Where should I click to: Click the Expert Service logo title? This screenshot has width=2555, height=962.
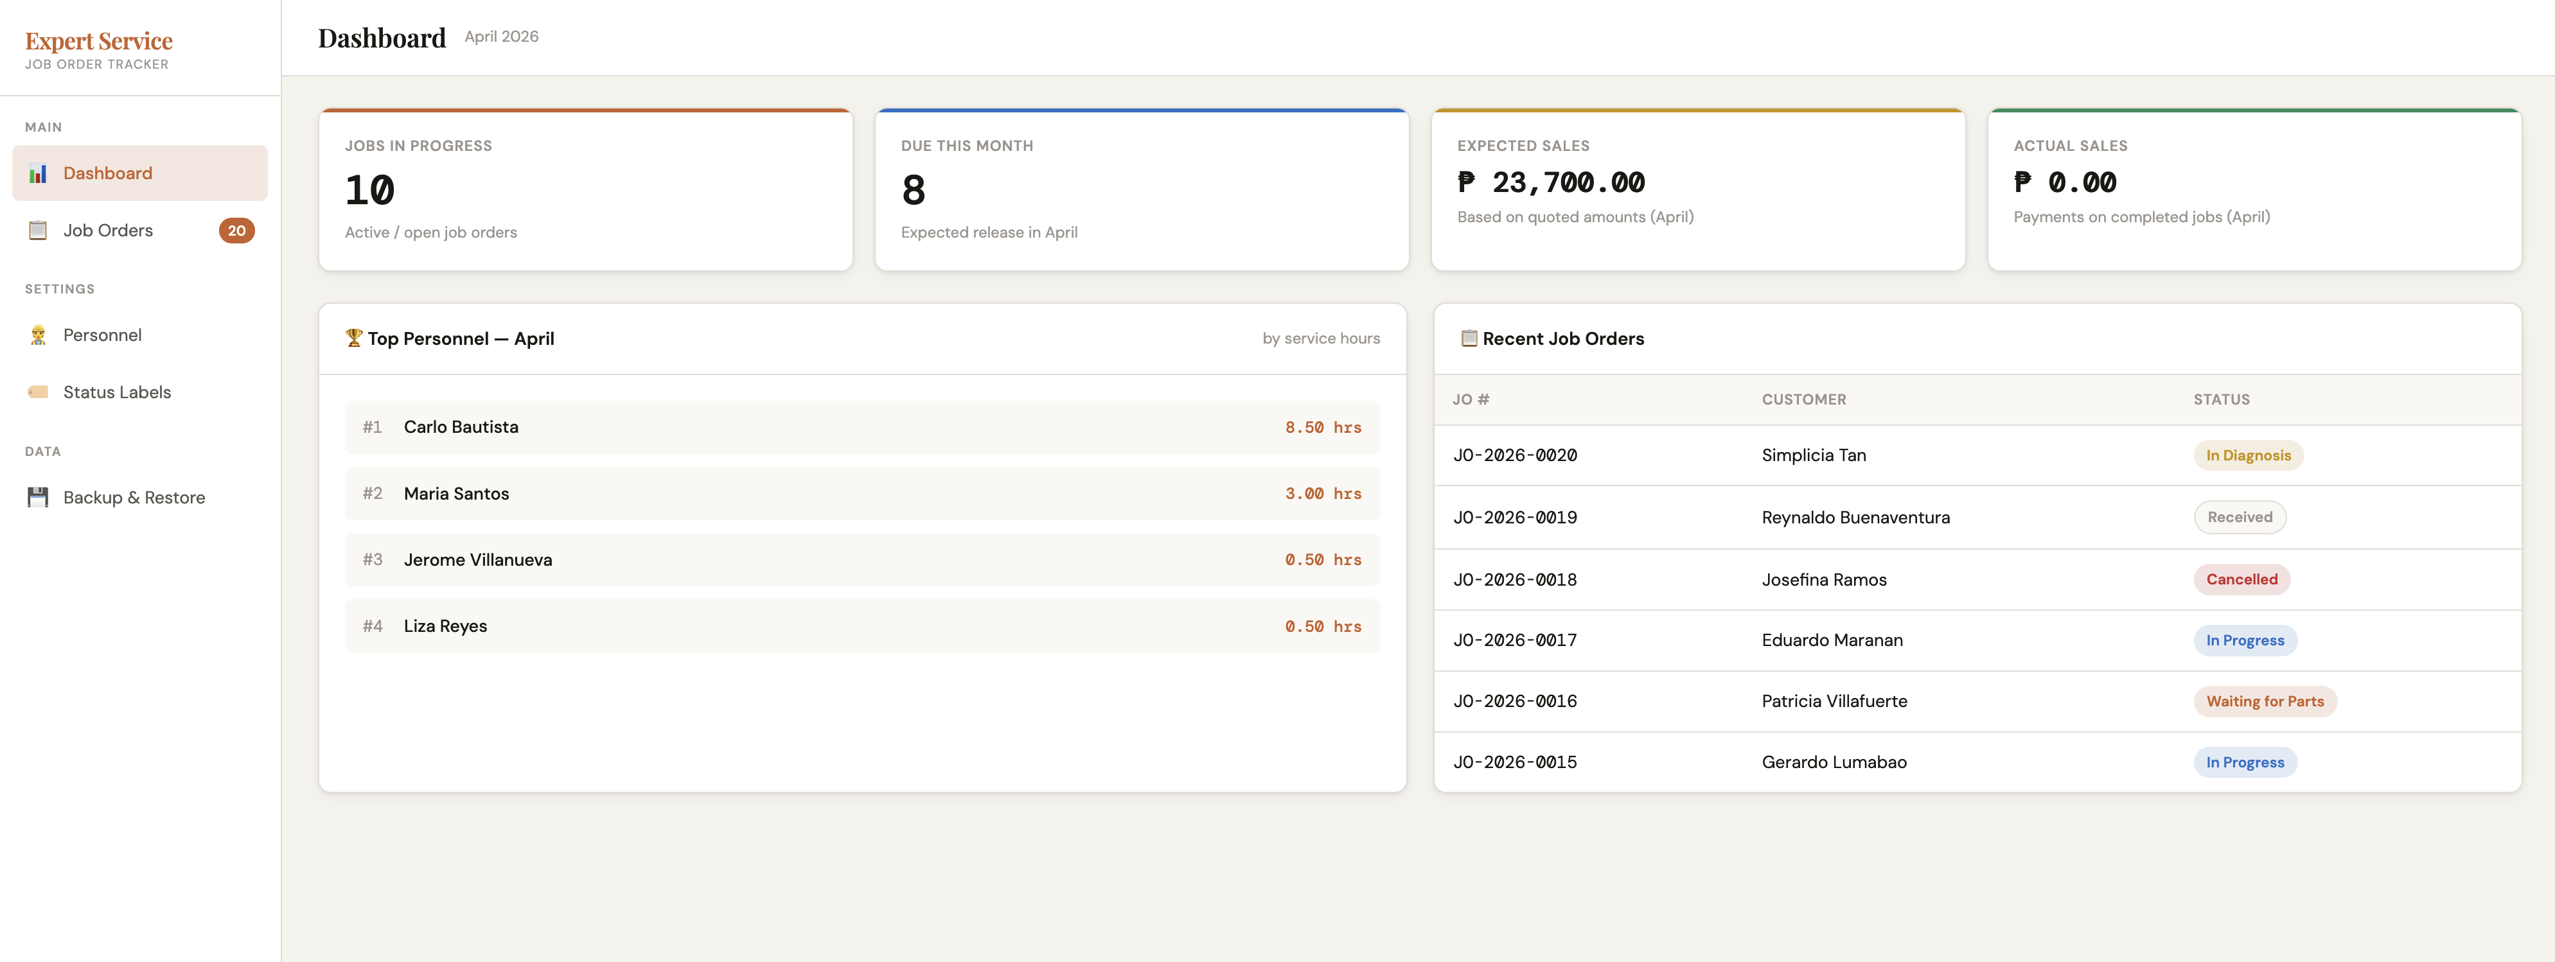pyautogui.click(x=98, y=40)
